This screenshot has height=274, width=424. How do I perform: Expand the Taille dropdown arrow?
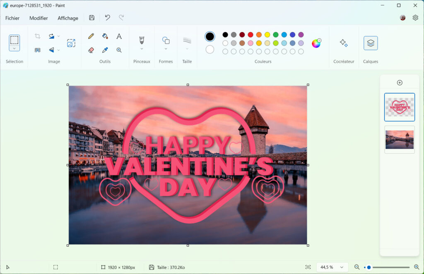pos(187,49)
